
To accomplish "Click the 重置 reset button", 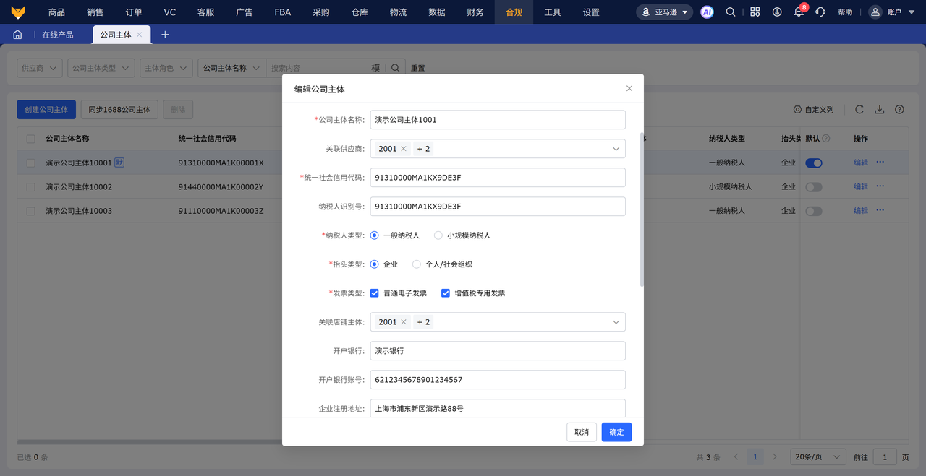I will click(418, 68).
